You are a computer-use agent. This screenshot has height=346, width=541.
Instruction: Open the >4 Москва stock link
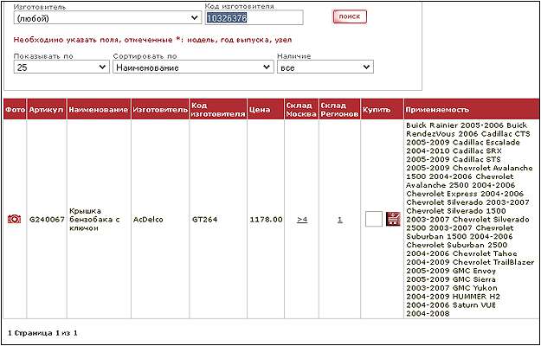[301, 220]
